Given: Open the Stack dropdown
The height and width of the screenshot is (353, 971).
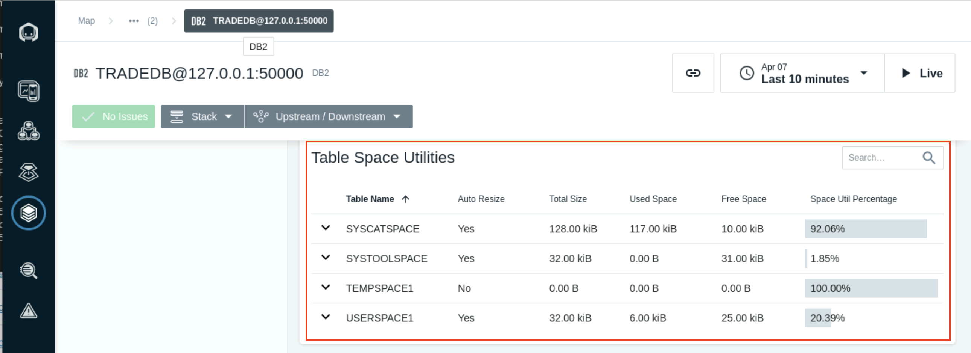Looking at the screenshot, I should 202,116.
